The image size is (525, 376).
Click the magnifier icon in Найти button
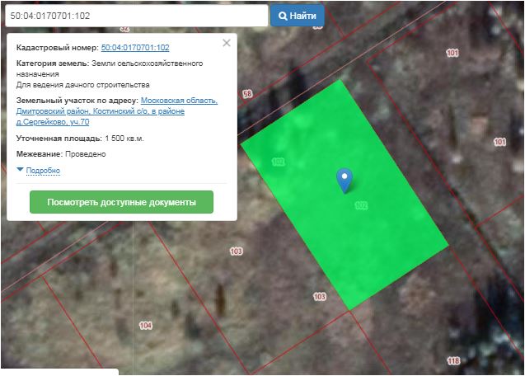[x=283, y=16]
